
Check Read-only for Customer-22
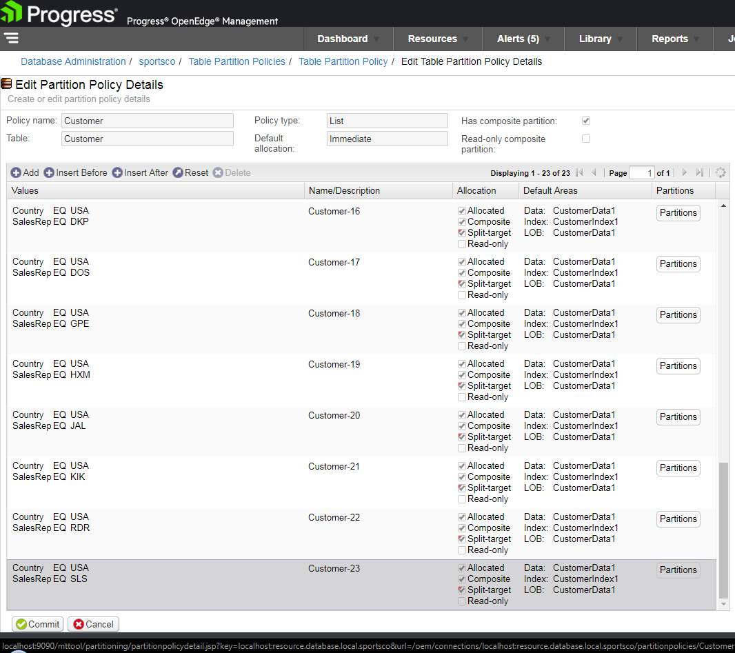click(462, 550)
